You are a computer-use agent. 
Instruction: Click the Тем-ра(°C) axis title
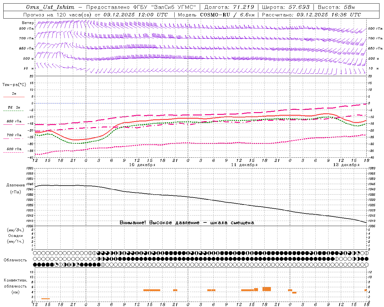[x=14, y=85]
